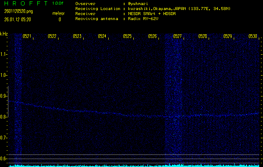Viewport: 263px width, 167px height.
Task: Click the meteor count value 0
Action: click(x=59, y=19)
